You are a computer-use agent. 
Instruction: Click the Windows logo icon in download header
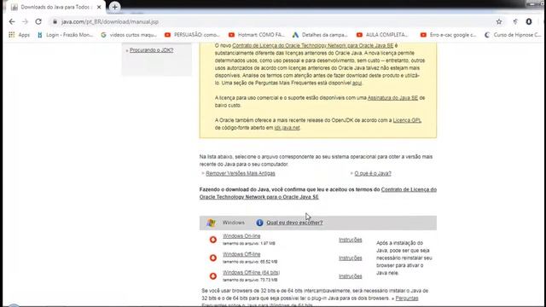211,223
